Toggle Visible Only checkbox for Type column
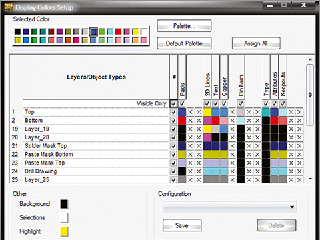Viewport: 320px width, 240px height. 266,103
